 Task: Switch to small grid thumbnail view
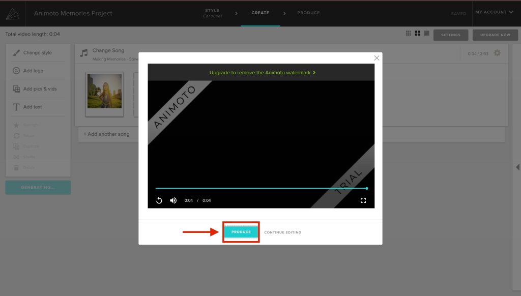click(x=409, y=33)
